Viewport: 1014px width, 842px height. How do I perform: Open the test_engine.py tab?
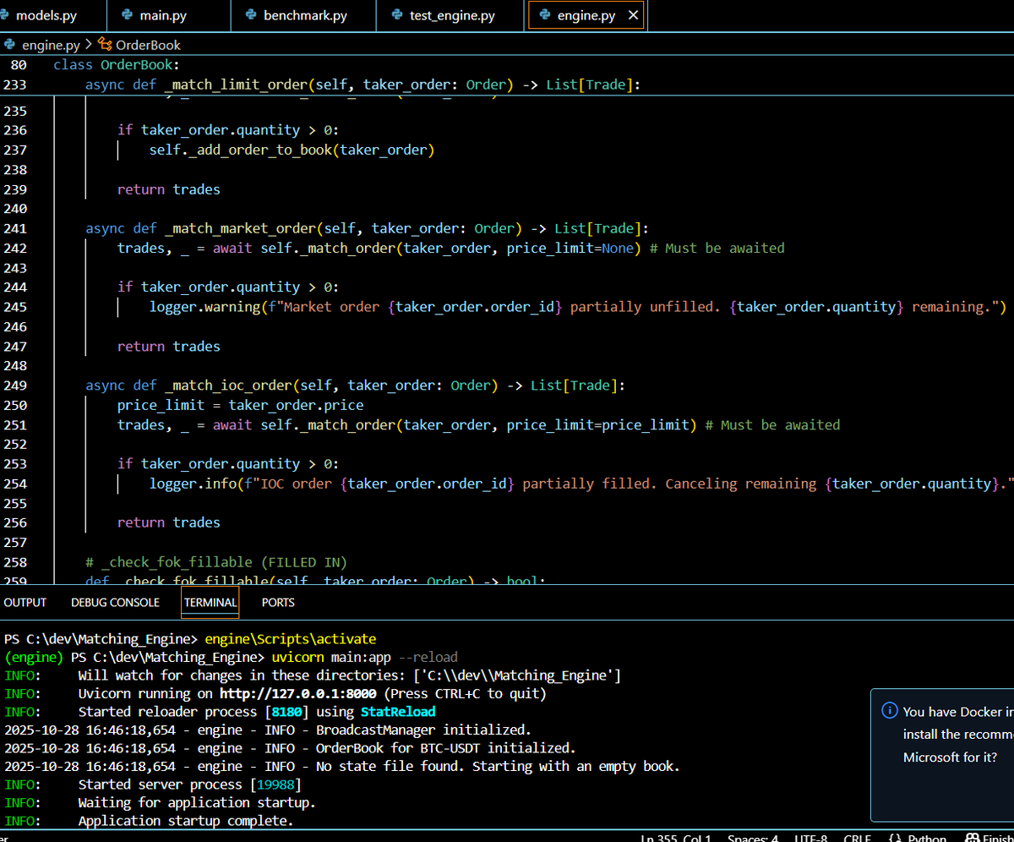(x=451, y=16)
